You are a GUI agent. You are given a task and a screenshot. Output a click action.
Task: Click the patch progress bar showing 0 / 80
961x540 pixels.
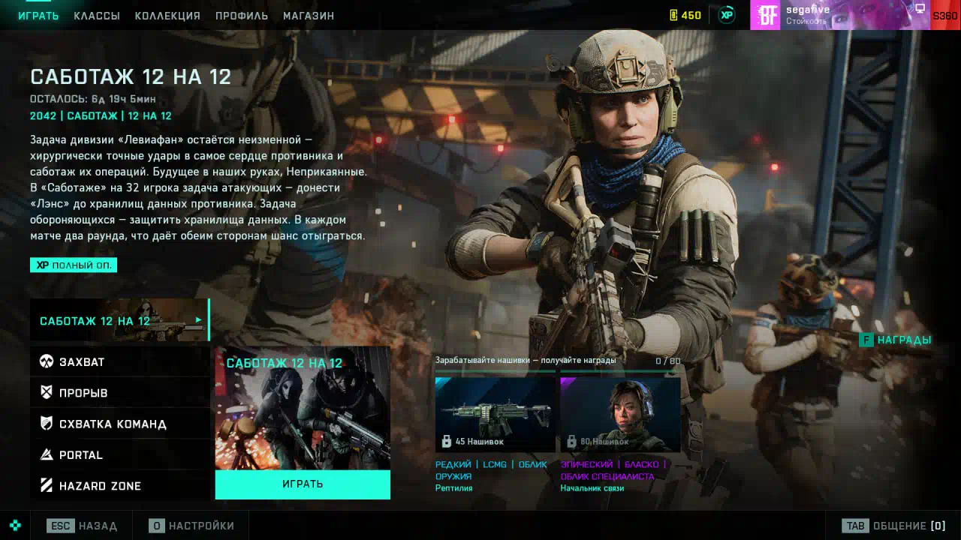tap(558, 370)
